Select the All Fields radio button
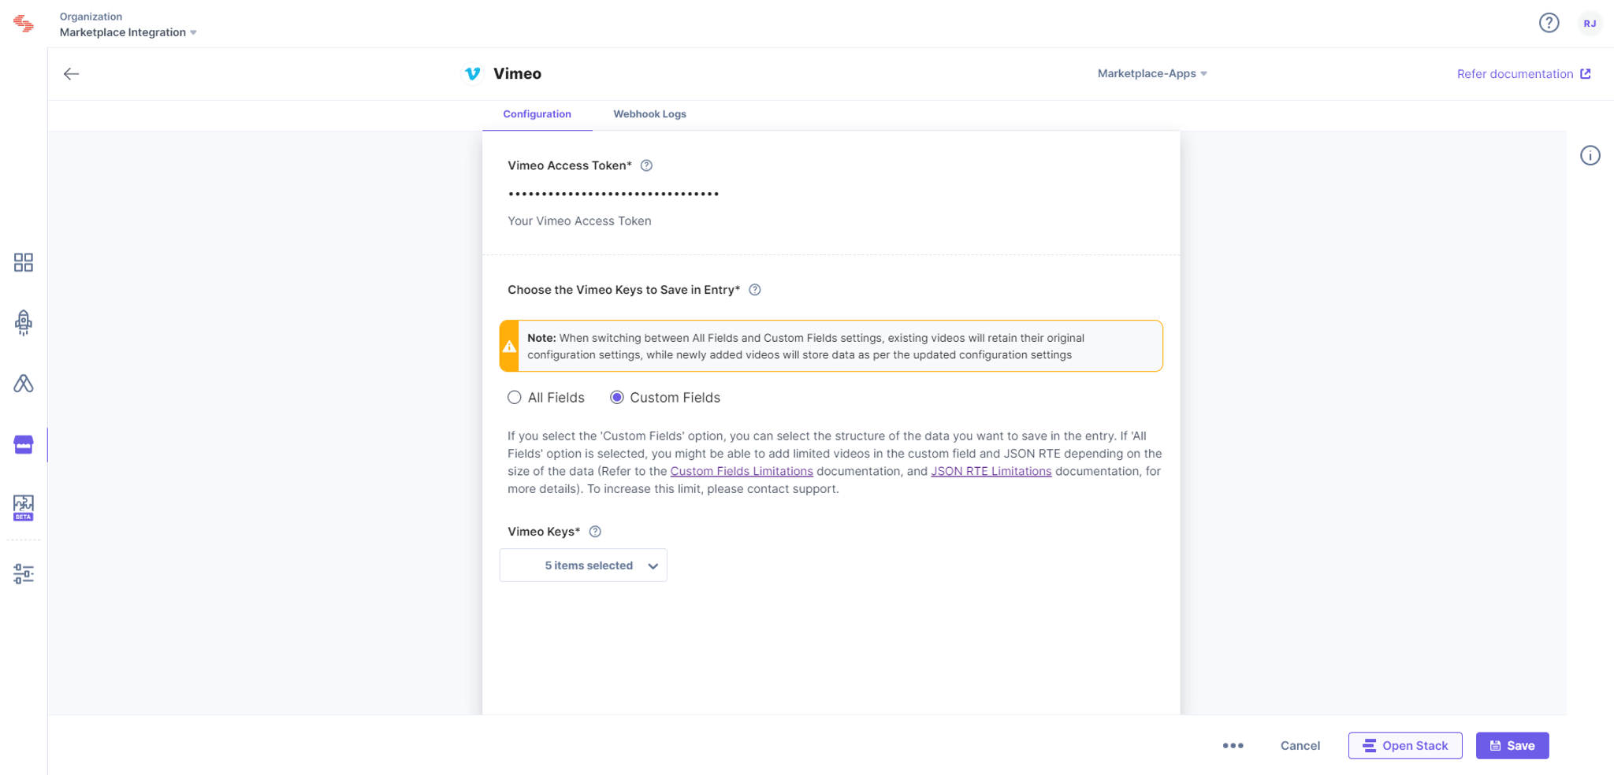 pos(515,398)
